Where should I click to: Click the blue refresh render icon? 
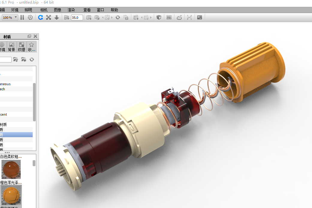coord(40,17)
